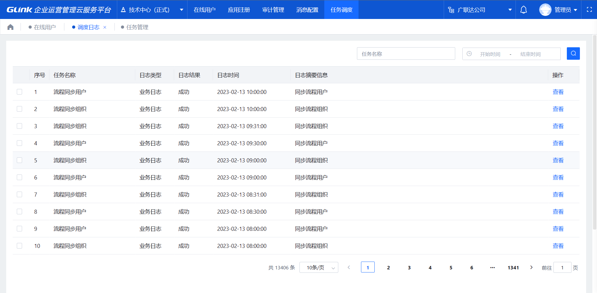Click the 开始时间 date field
The height and width of the screenshot is (293, 597).
tap(490, 54)
